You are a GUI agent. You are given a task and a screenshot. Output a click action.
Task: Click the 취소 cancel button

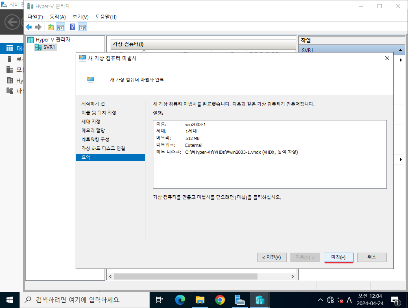pos(371,257)
